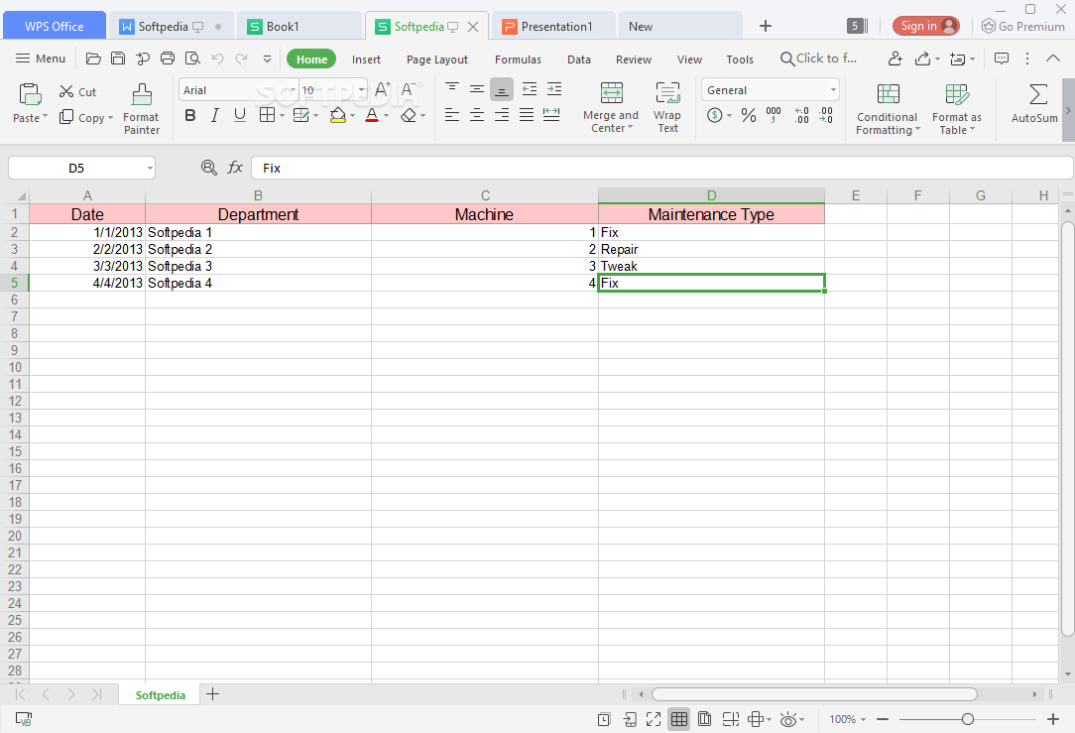1075x733 pixels.
Task: Open zoom level 100% dropdown
Action: [x=847, y=719]
